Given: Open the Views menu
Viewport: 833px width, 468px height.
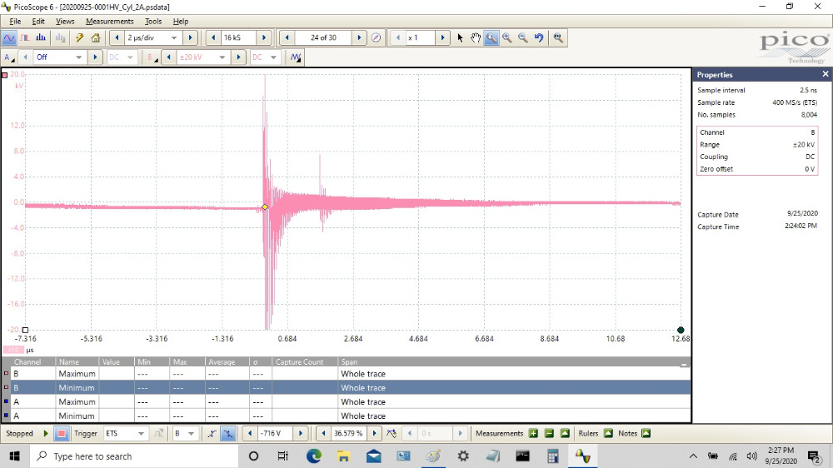Looking at the screenshot, I should [65, 21].
